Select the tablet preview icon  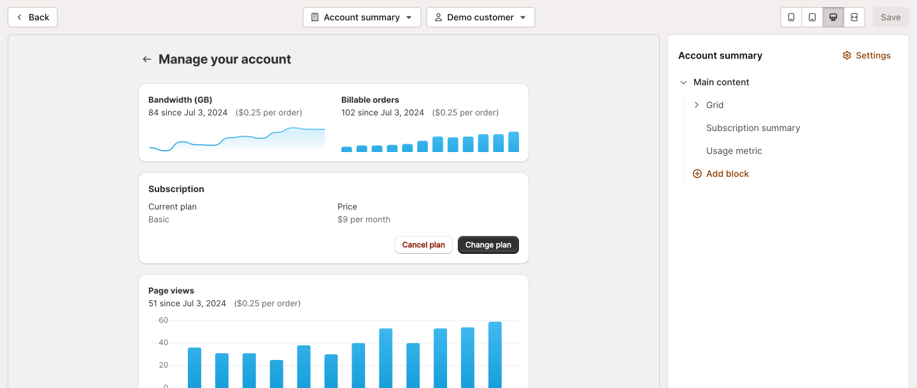812,17
